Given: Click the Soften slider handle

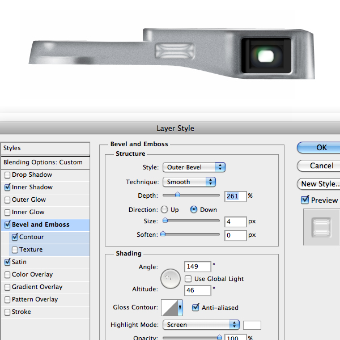Looking at the screenshot, I should (x=163, y=233).
